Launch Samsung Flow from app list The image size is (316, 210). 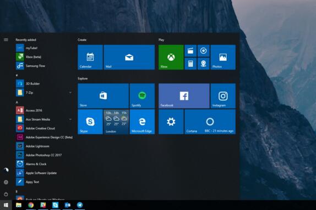point(45,66)
